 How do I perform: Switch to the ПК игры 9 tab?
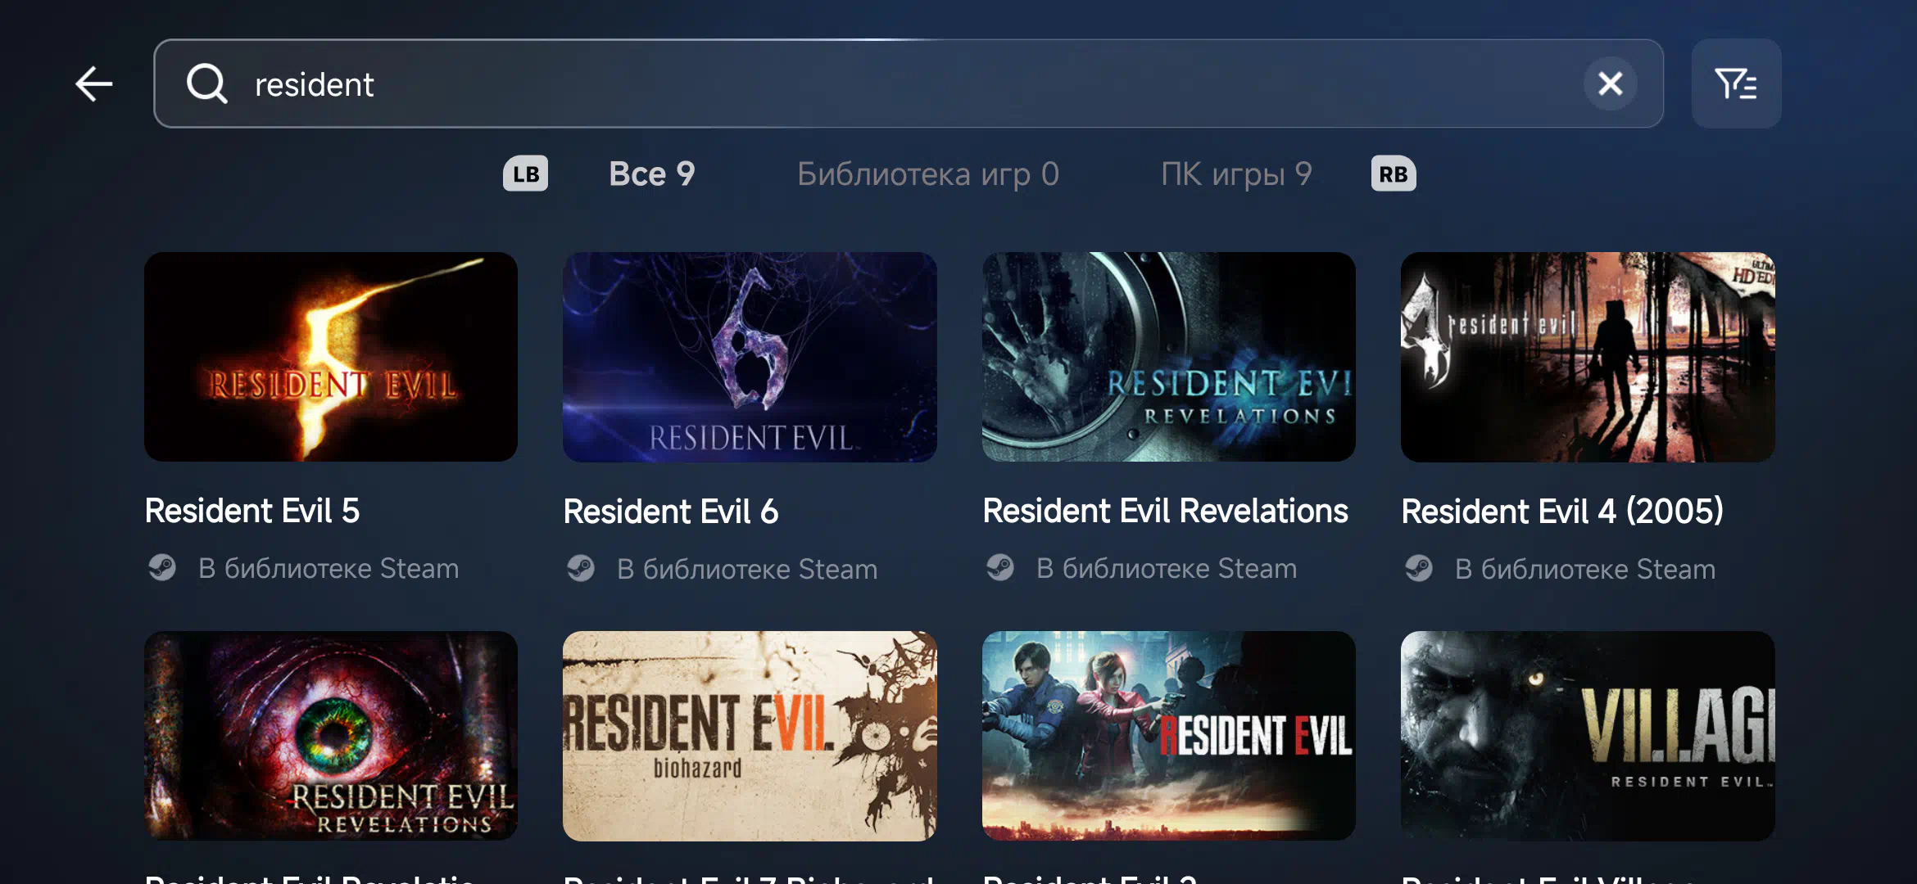tap(1236, 174)
